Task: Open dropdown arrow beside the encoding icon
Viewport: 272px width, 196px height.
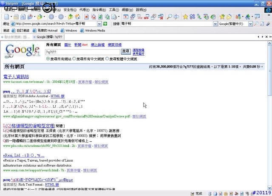Action: point(243,17)
